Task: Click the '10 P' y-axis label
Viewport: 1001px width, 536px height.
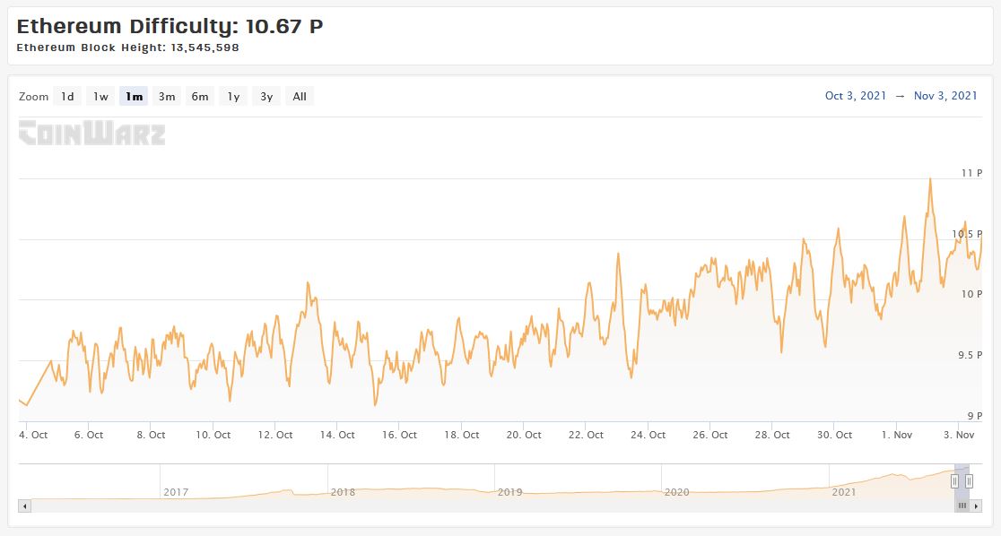Action: [x=971, y=293]
